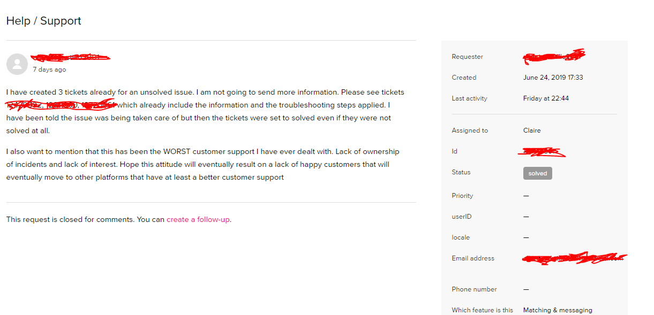654x315 pixels.
Task: Click the Phone number field label
Action: (x=474, y=289)
